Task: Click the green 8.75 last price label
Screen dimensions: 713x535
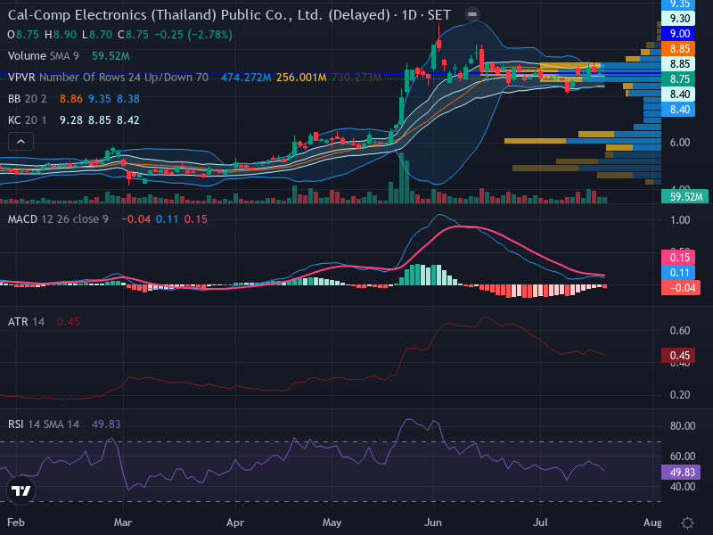Action: 678,78
